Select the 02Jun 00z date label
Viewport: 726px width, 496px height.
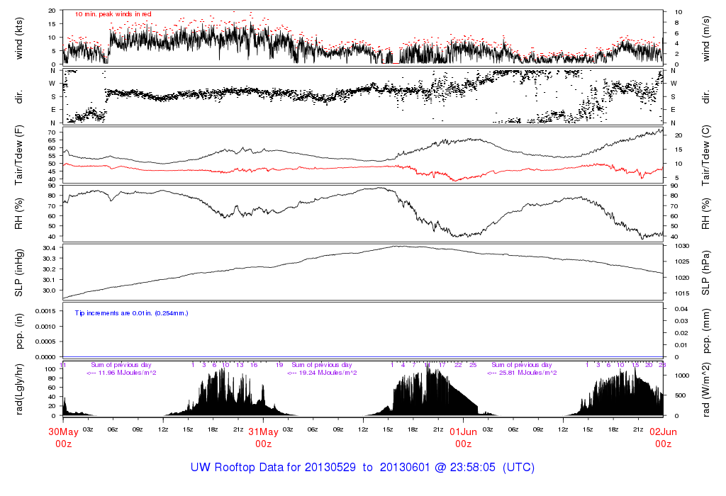[x=663, y=437]
